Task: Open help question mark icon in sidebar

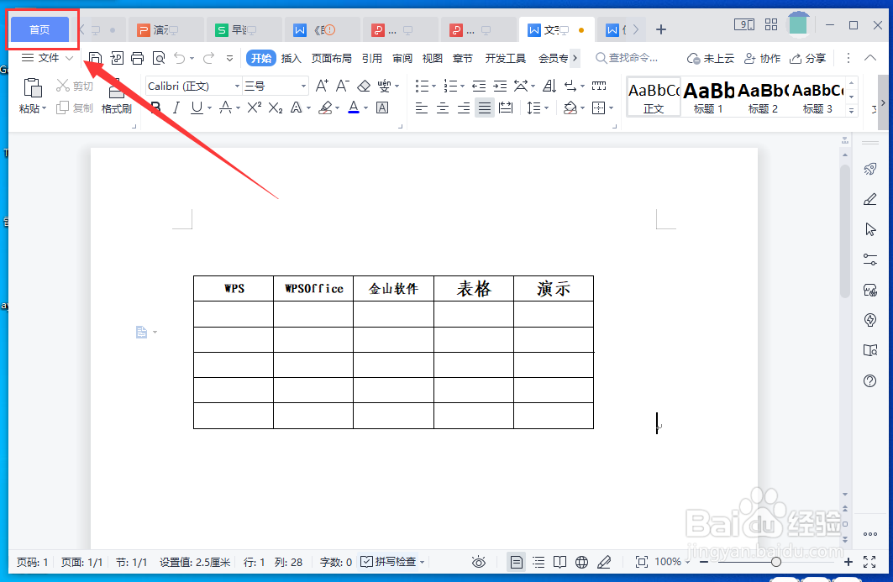Action: coord(870,381)
